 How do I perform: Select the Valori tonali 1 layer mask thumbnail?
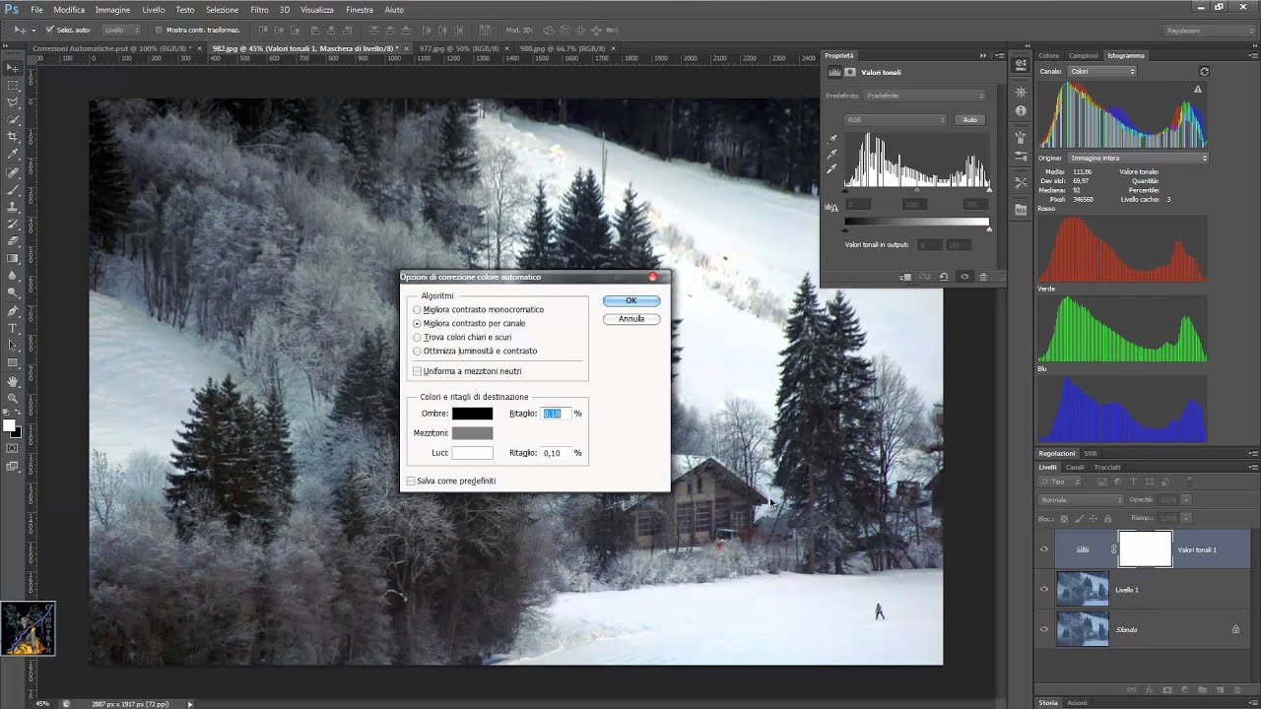[x=1145, y=549]
